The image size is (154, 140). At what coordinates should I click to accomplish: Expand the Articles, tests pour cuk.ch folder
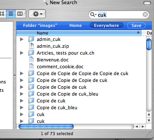(22, 53)
